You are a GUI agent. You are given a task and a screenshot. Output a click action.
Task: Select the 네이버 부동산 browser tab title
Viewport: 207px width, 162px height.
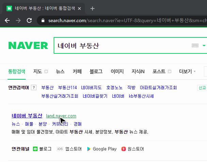(x=45, y=9)
